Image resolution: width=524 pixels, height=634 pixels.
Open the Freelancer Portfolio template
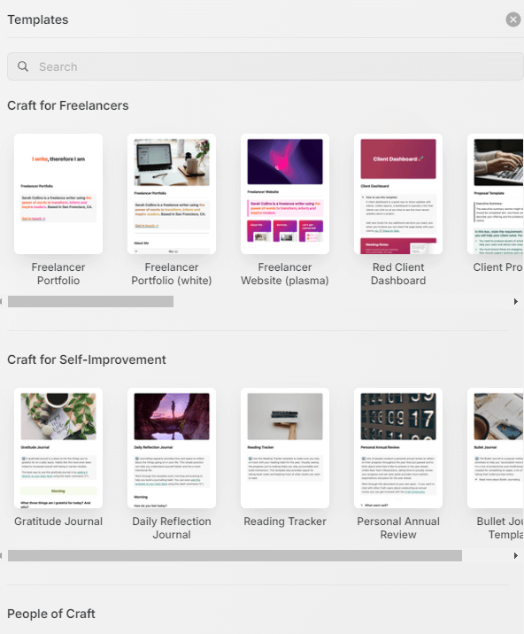58,194
